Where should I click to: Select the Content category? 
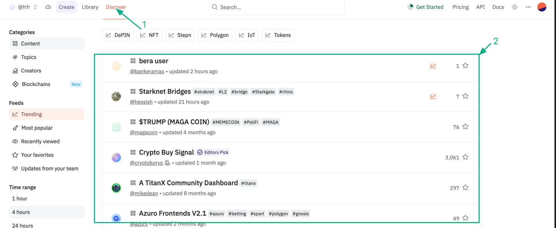tap(47, 43)
